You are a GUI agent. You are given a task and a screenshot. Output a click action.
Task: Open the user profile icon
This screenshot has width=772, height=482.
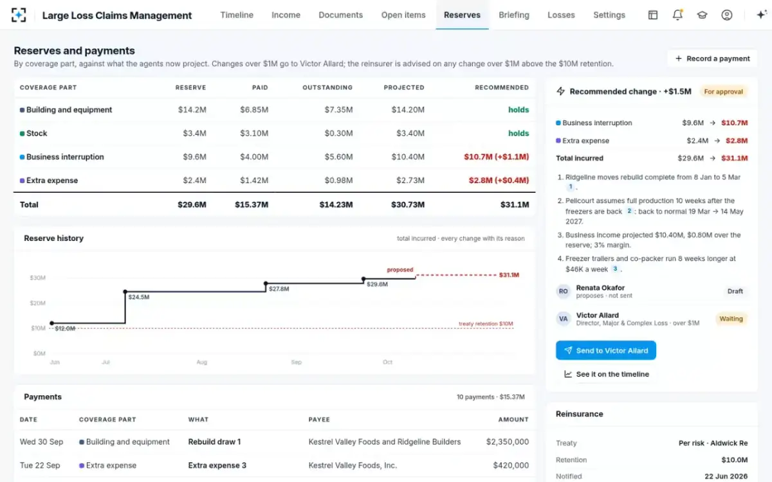pos(727,15)
